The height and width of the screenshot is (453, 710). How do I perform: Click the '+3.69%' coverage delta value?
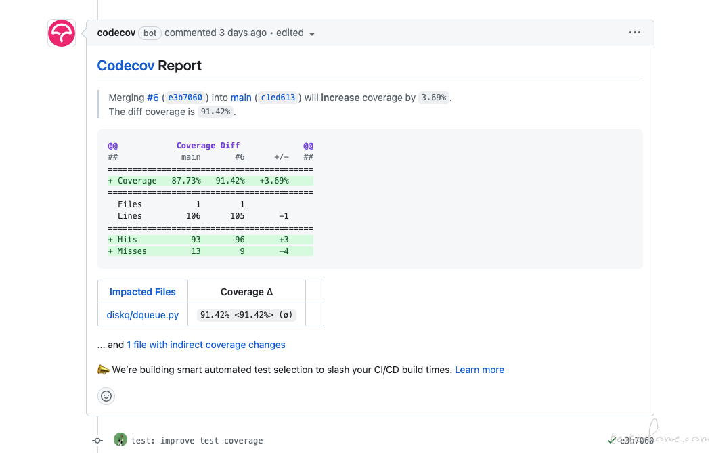[274, 181]
